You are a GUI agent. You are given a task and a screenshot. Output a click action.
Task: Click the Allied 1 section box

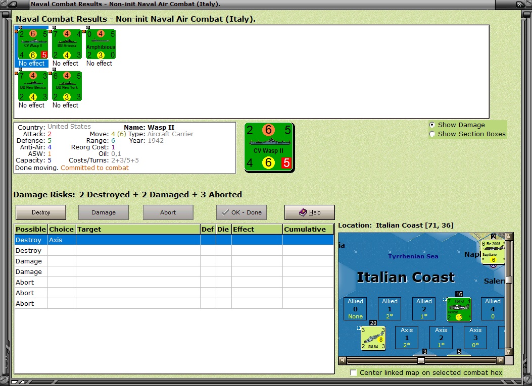pyautogui.click(x=390, y=309)
